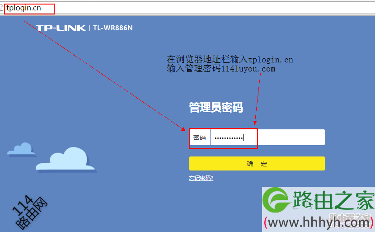375x232 pixels.
Task: Click the page icon beside the address
Action: [1, 8]
